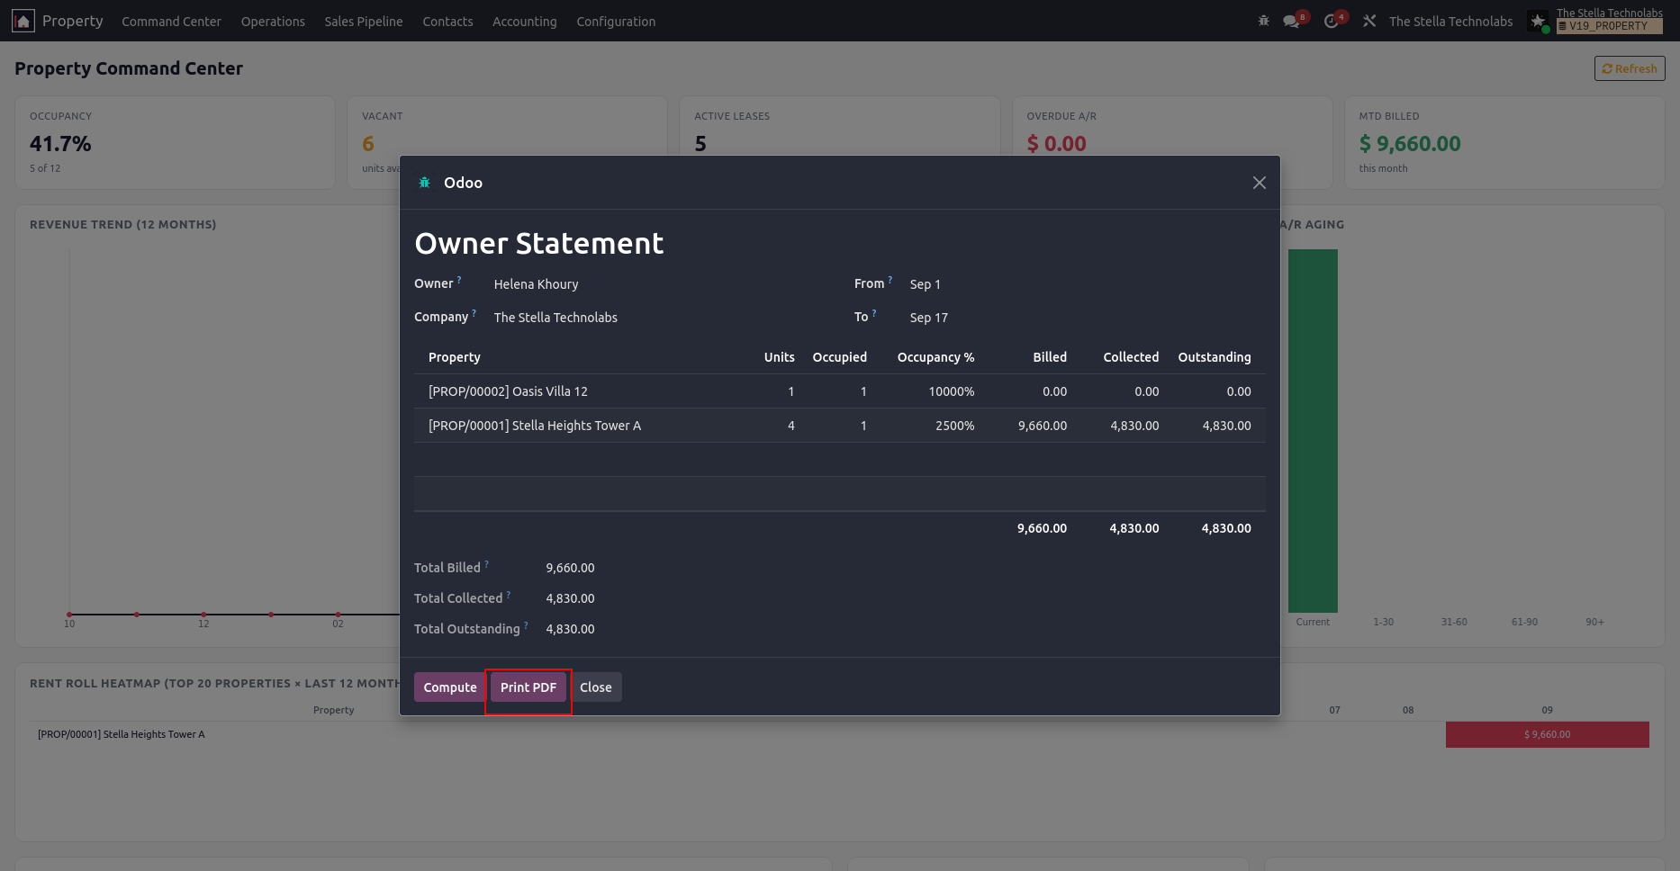
Task: Open the user avatar menu
Action: coord(1538,21)
